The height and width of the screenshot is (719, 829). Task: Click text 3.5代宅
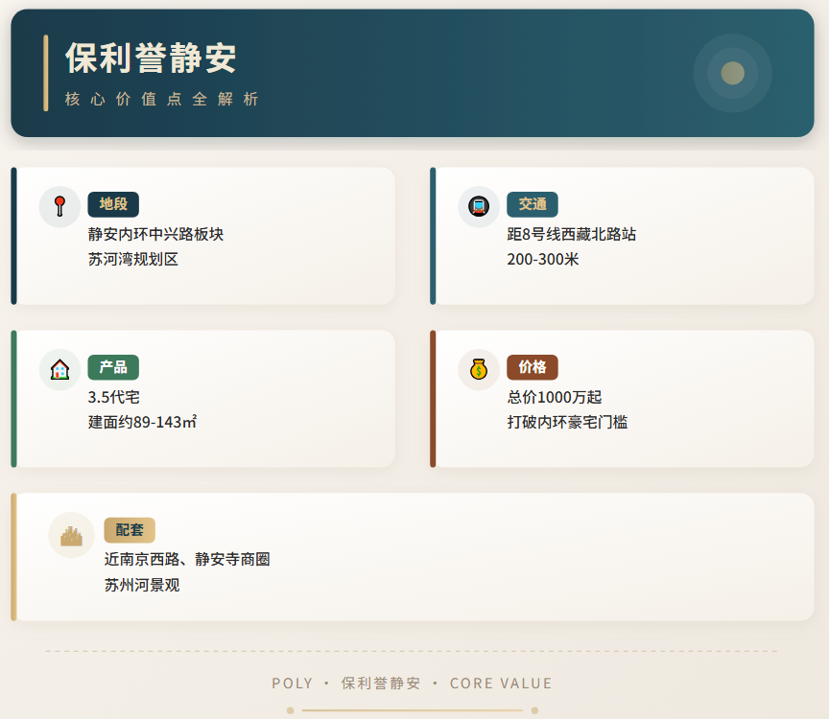113,397
